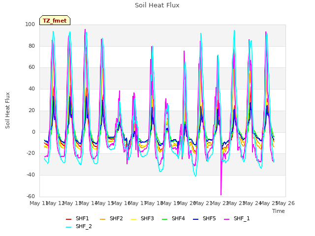Click the SHF4 legend label
The width and height of the screenshot is (315, 236).
(178, 218)
